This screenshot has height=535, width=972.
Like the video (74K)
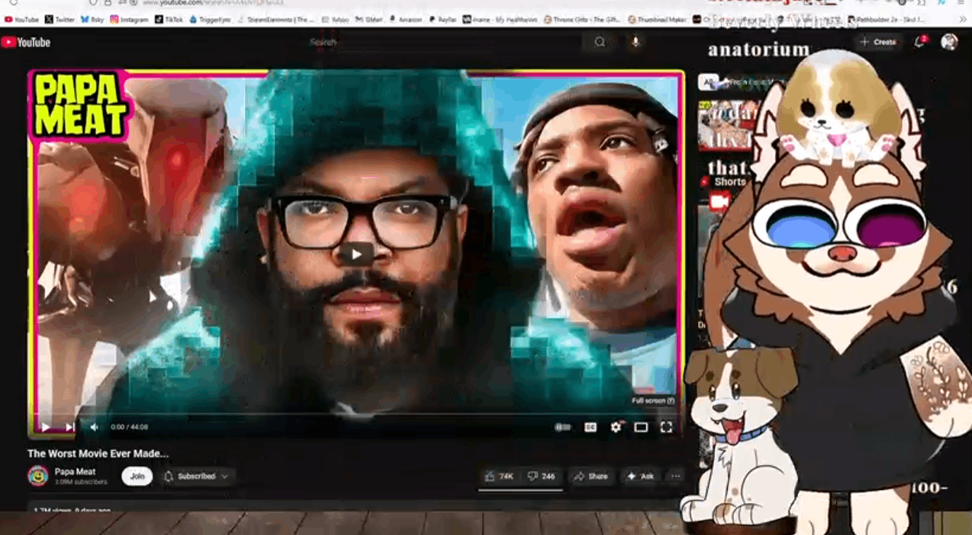pyautogui.click(x=499, y=476)
